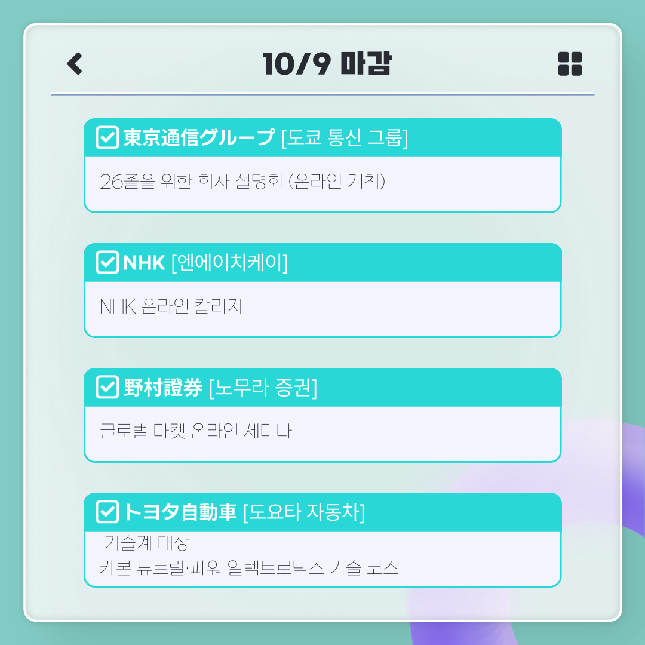The image size is (645, 645).
Task: Open the grid view icon
Action: click(570, 64)
